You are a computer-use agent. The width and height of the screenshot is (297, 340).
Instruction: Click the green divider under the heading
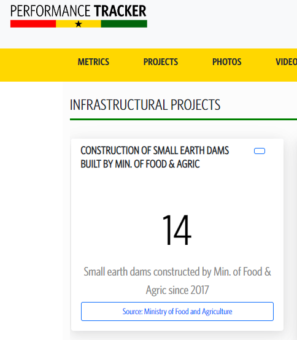click(183, 119)
